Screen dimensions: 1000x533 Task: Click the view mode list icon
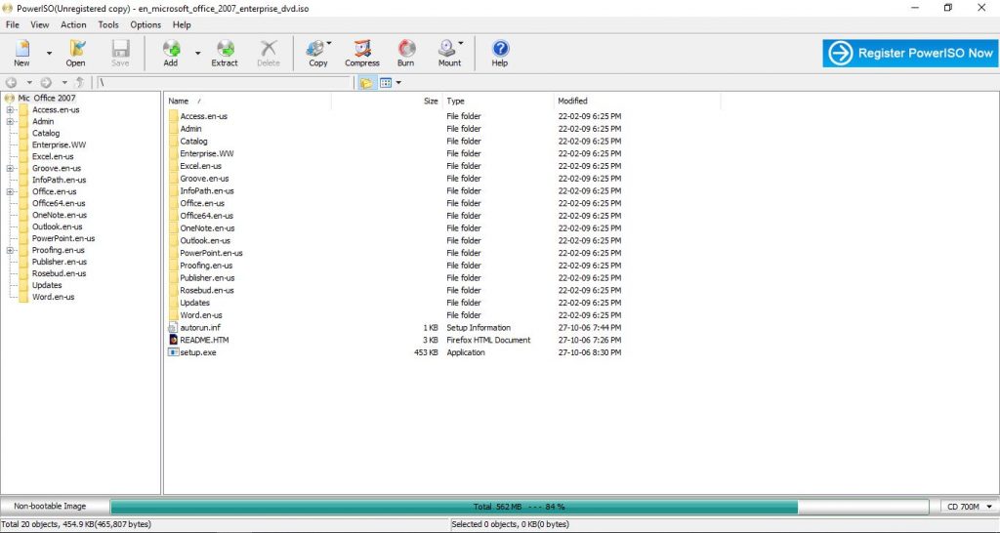coord(385,83)
